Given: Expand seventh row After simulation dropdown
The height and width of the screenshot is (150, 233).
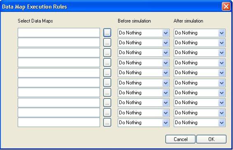Looking at the screenshot, I should [222, 93].
